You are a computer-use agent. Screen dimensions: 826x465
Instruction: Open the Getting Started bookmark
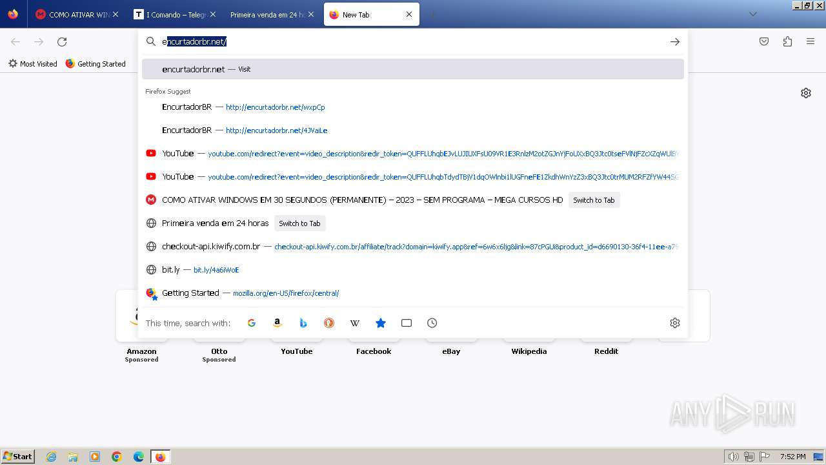pos(96,64)
